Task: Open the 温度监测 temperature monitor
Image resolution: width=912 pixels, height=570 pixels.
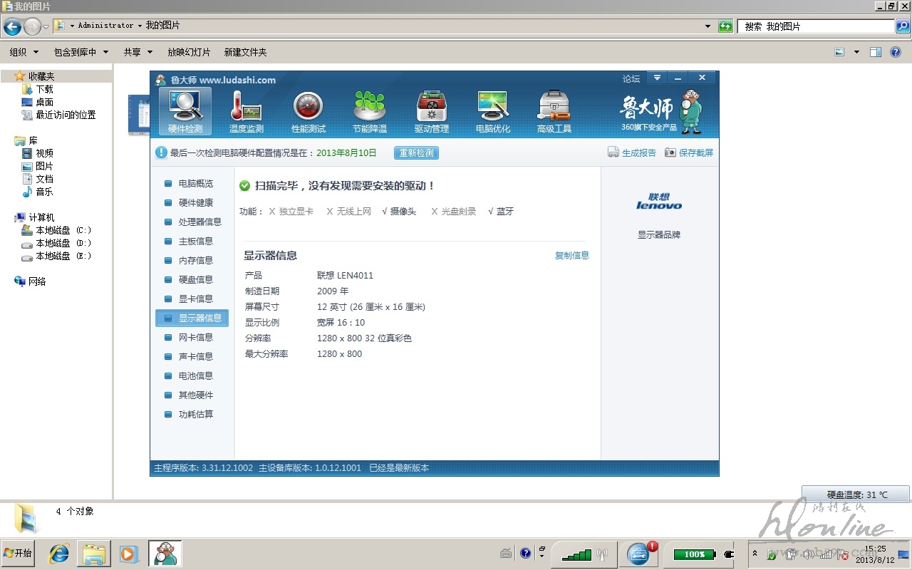Action: [247, 111]
